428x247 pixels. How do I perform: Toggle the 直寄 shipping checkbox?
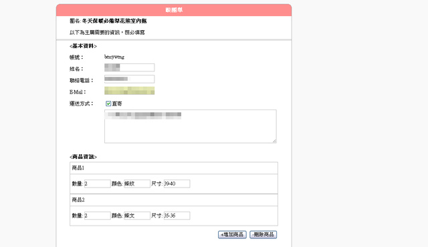108,103
